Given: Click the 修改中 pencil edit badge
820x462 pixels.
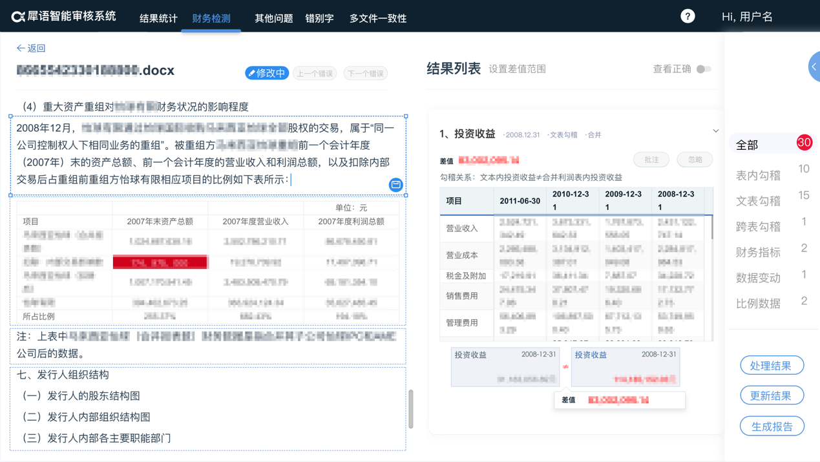Looking at the screenshot, I should click(x=266, y=73).
